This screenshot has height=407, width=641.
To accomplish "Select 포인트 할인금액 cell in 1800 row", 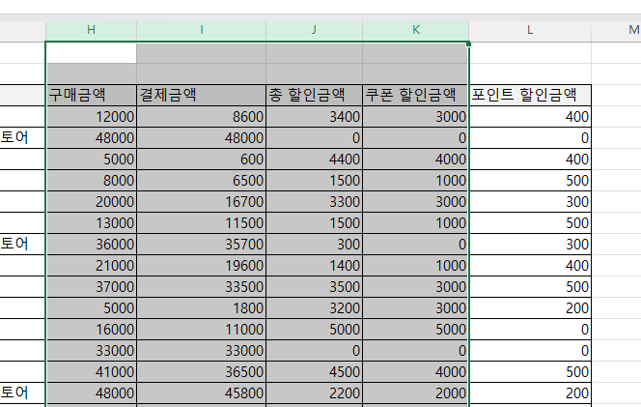I will click(530, 308).
